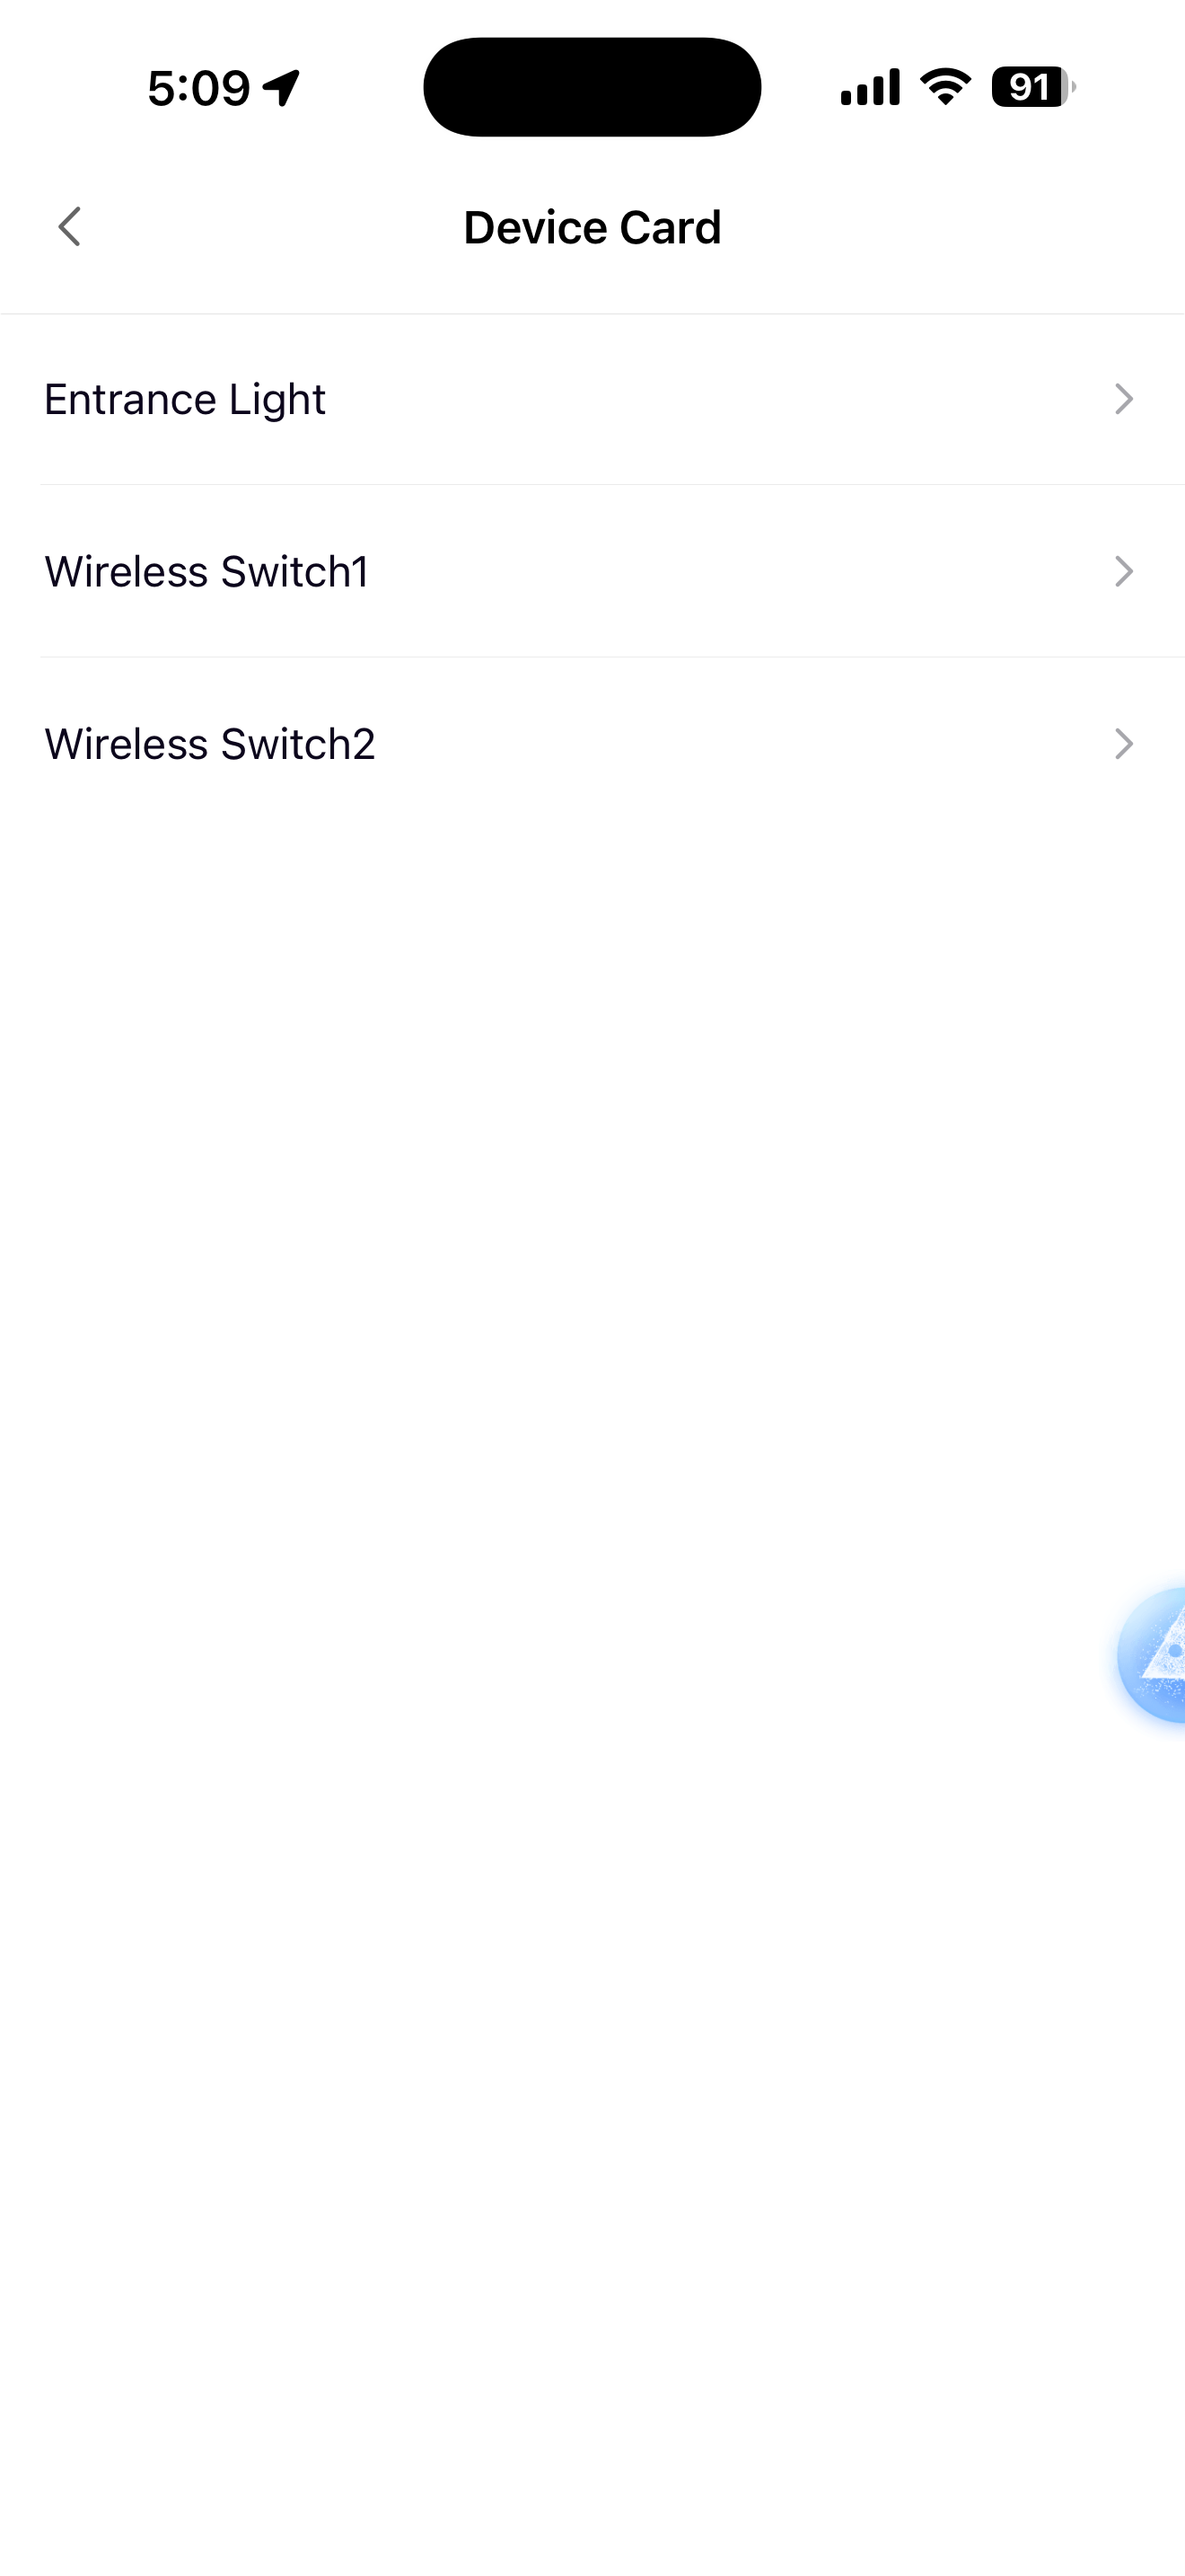Tap the battery level indicator
Image resolution: width=1185 pixels, height=2576 pixels.
[x=1033, y=87]
